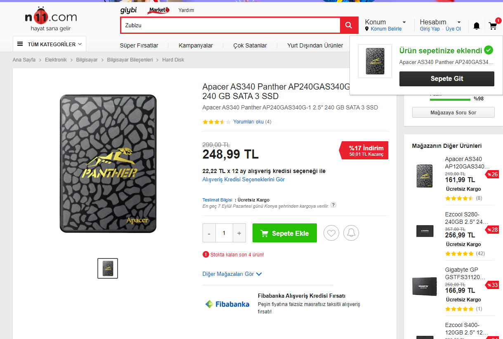Click the Yardım link
503x339 pixels.
pyautogui.click(x=186, y=10)
